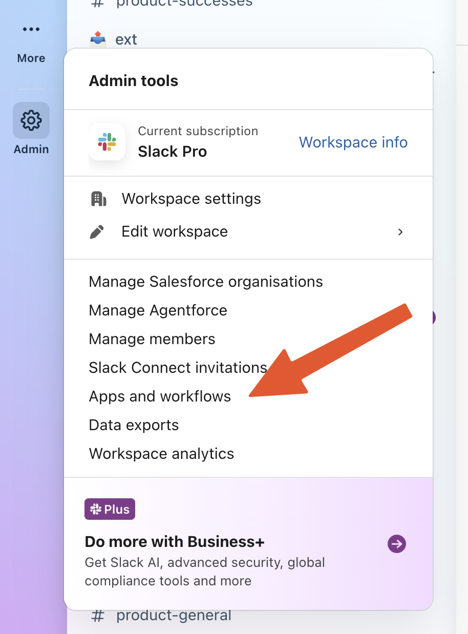Expand the Edit workspace submenu chevron
Screen dimensions: 468x634
pyautogui.click(x=400, y=231)
